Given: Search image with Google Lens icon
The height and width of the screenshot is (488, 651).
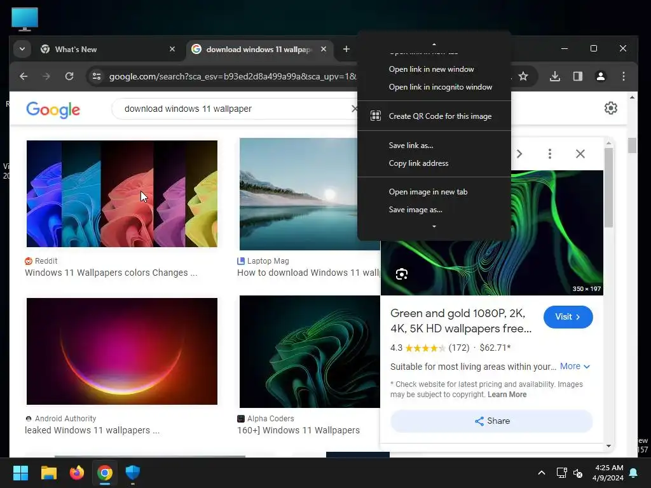Looking at the screenshot, I should click(402, 274).
